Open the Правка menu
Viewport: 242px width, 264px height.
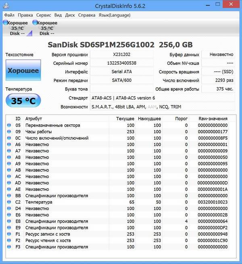coord(25,15)
